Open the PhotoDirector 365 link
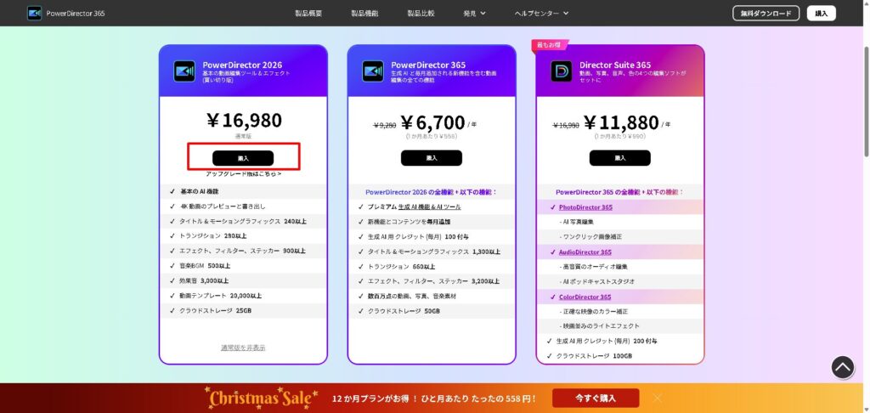870x413 pixels. (x=584, y=207)
